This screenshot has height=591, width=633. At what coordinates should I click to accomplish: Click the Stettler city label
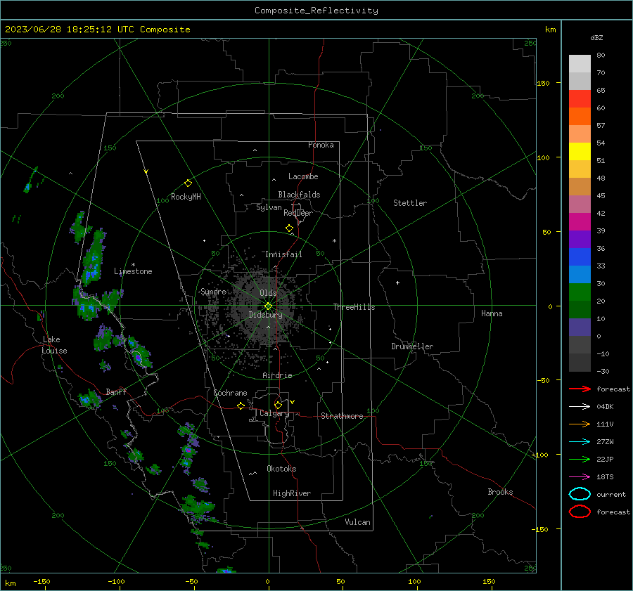click(x=410, y=203)
